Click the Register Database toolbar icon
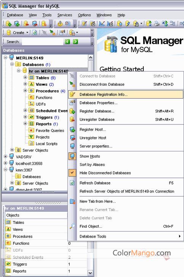Image resolution: width=184 pixels, height=277 pixels. click(8, 24)
